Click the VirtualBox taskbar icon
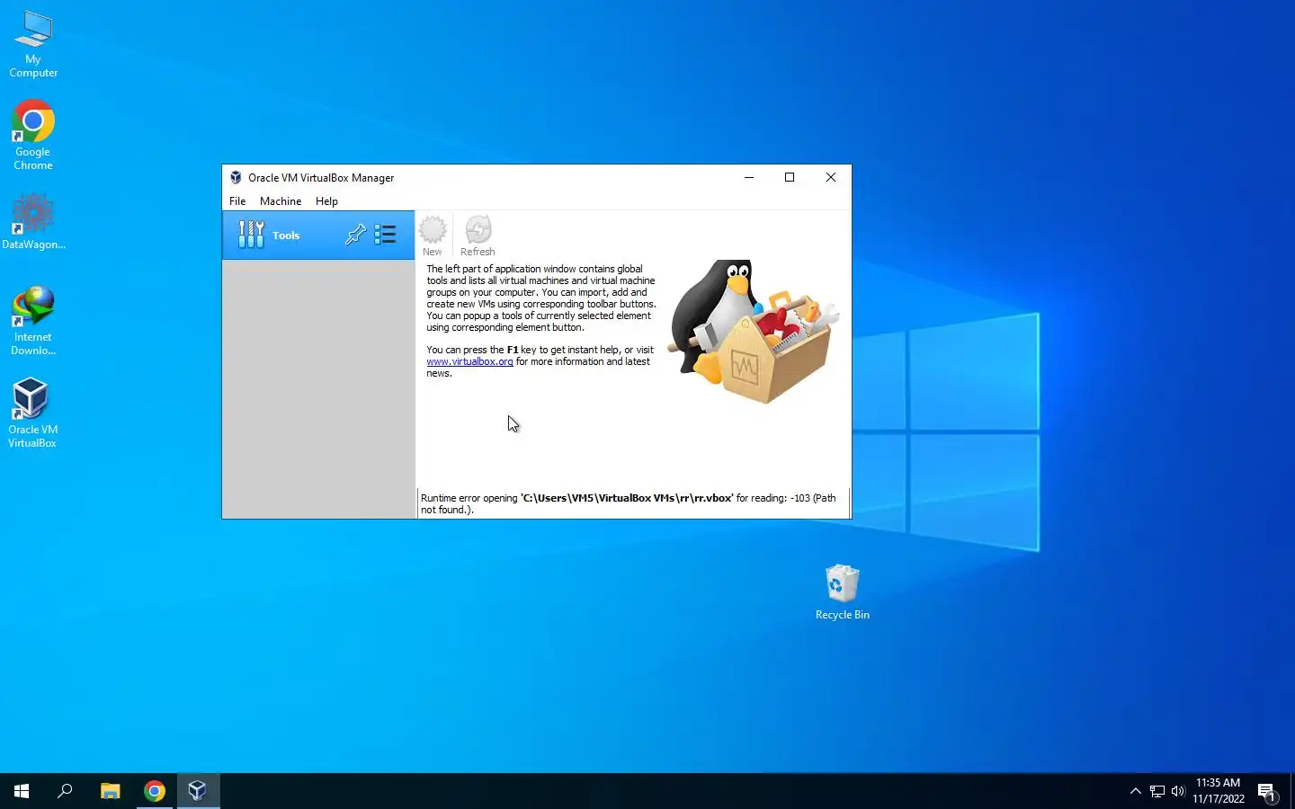 pos(198,791)
